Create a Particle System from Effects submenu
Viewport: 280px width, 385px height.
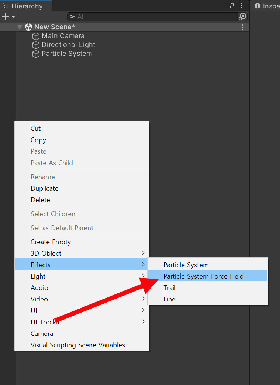(x=208, y=265)
